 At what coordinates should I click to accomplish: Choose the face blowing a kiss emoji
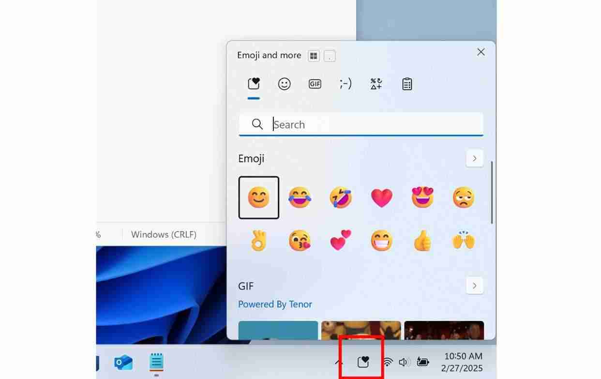tap(300, 241)
